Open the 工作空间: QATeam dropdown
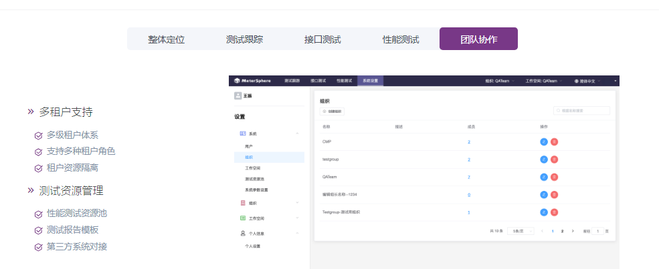Screen dimensions: 659x269 point(544,81)
